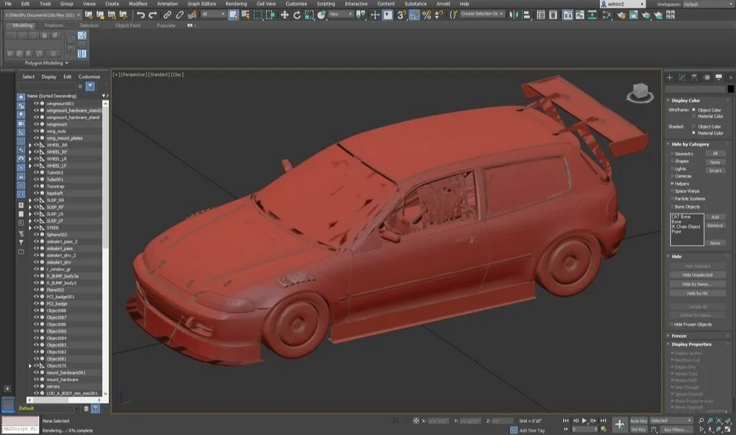736x435 pixels.
Task: Click the Mirror tool icon
Action: coord(514,15)
